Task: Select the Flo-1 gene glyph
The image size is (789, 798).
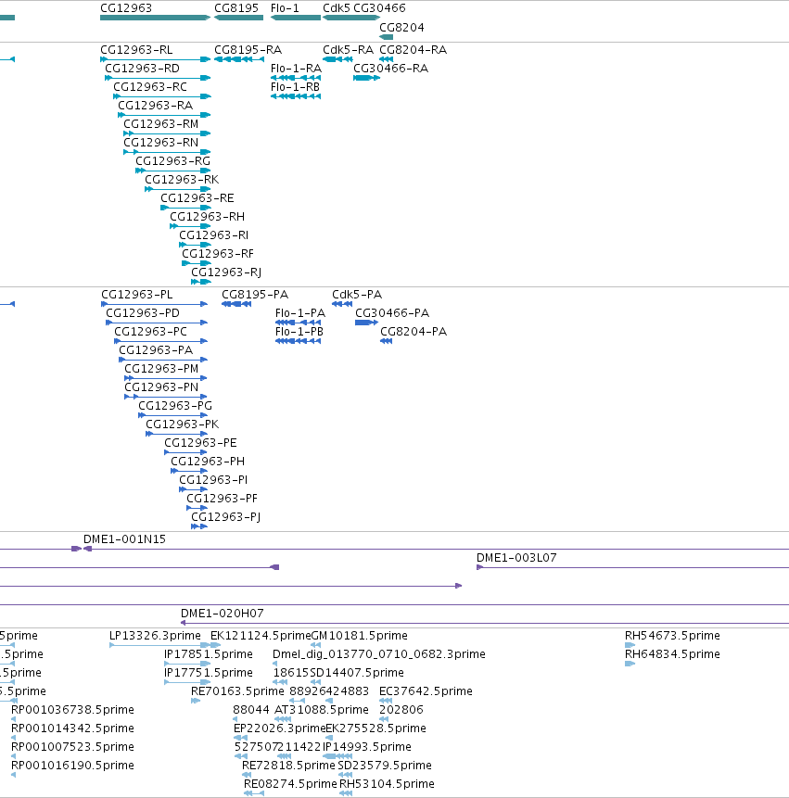Action: click(x=296, y=18)
